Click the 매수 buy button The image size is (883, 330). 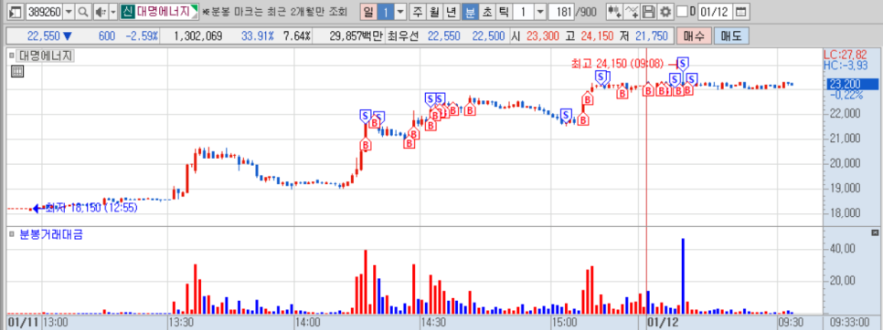tap(694, 36)
